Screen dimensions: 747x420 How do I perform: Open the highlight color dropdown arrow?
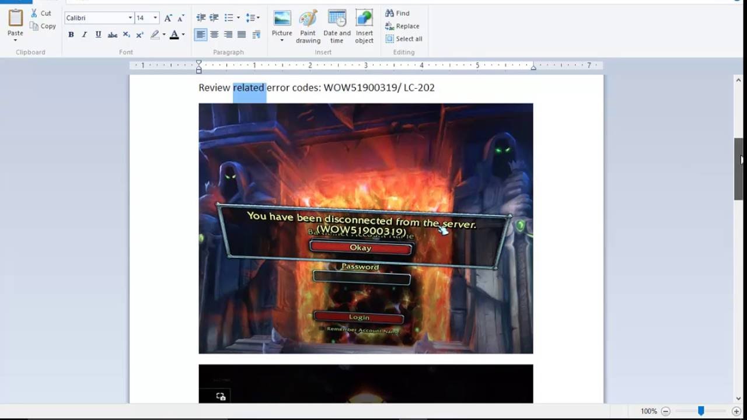point(164,35)
